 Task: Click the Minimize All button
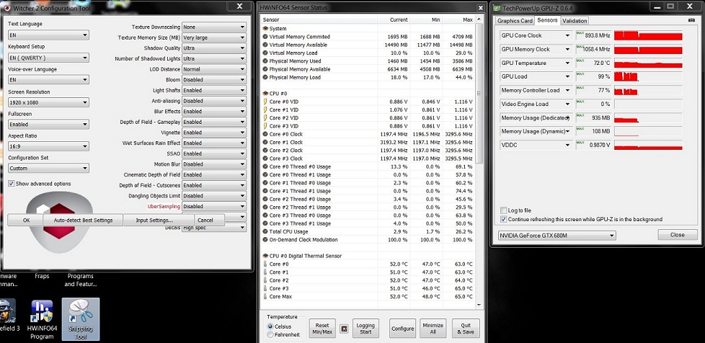[433, 329]
